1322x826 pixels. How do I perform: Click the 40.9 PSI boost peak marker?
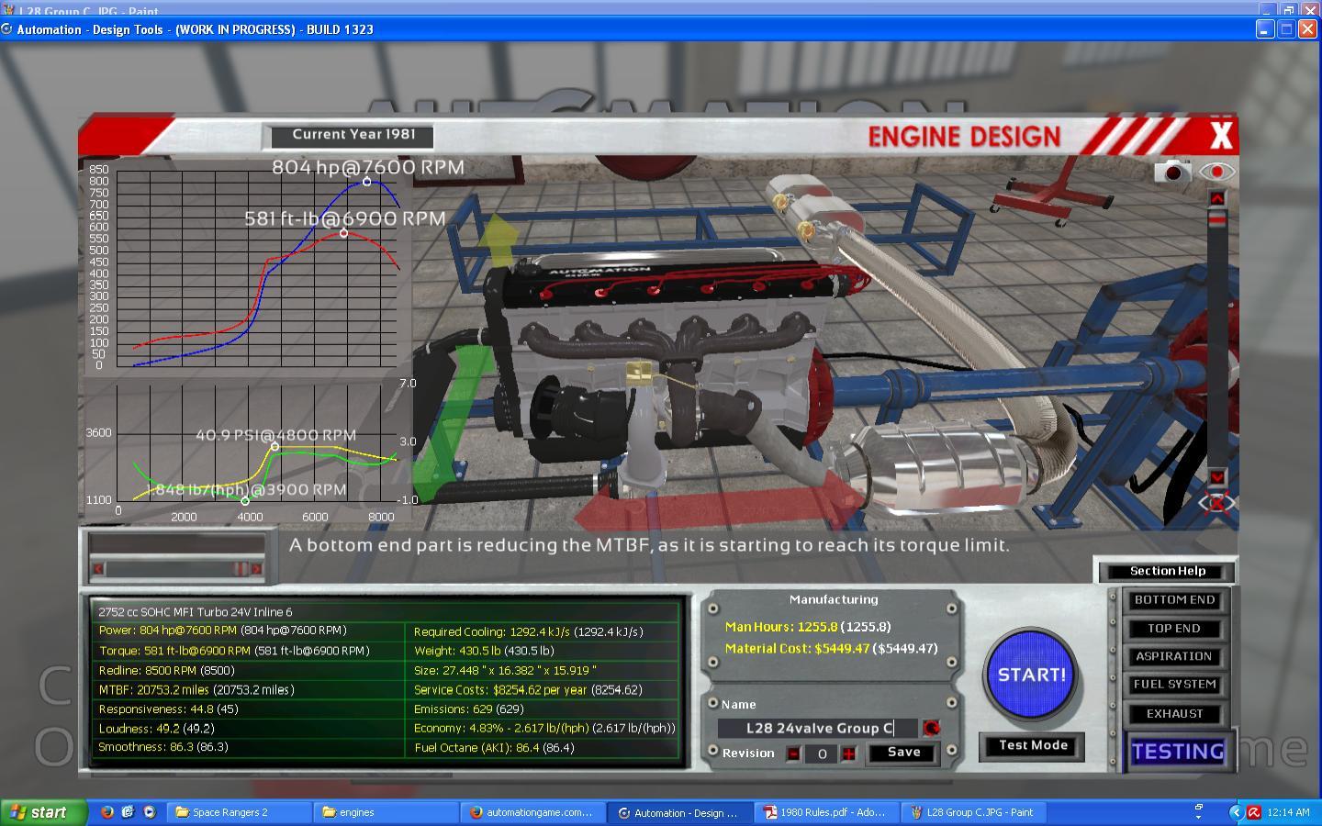[274, 447]
